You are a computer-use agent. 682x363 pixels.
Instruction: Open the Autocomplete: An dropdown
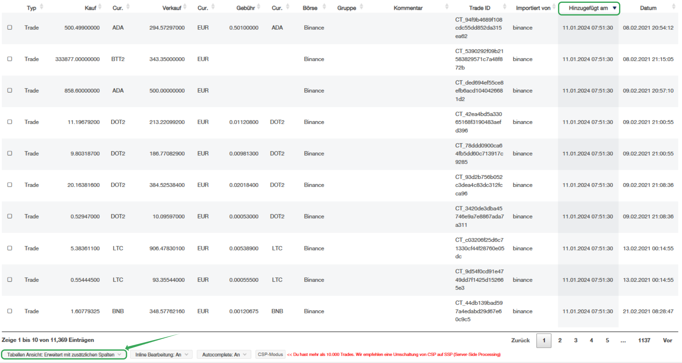click(x=224, y=354)
